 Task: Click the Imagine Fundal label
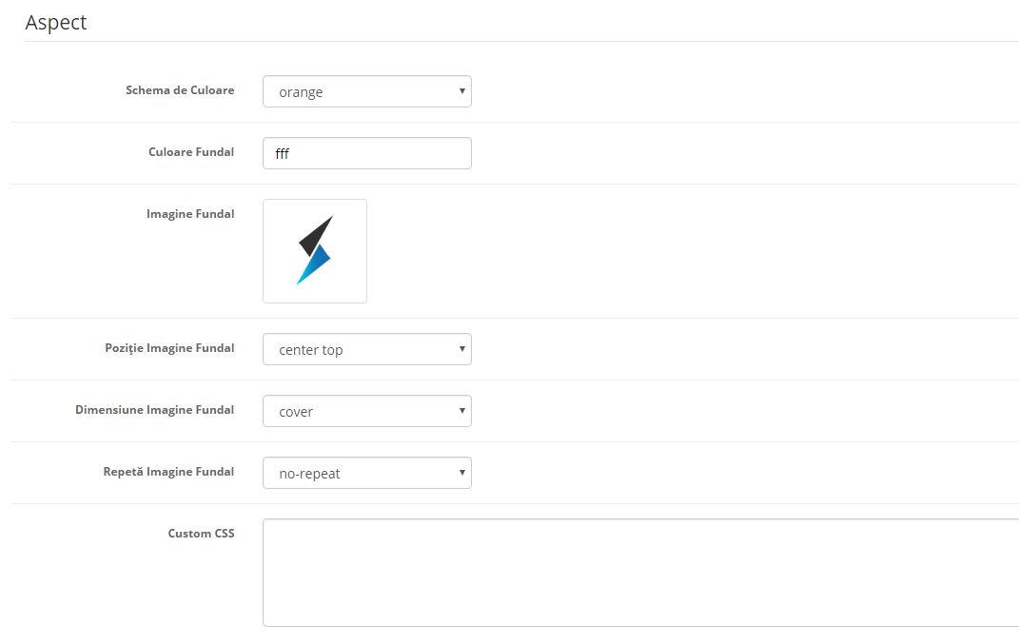pyautogui.click(x=190, y=214)
